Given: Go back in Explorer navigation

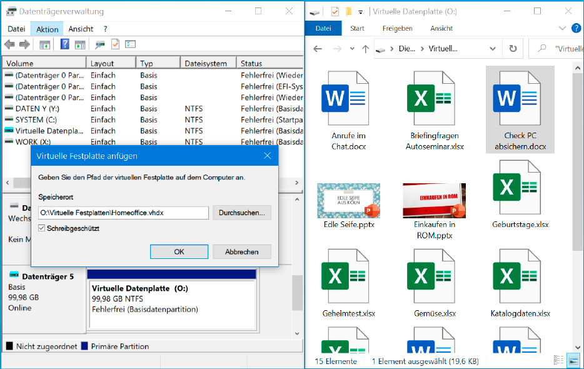Looking at the screenshot, I should [318, 49].
